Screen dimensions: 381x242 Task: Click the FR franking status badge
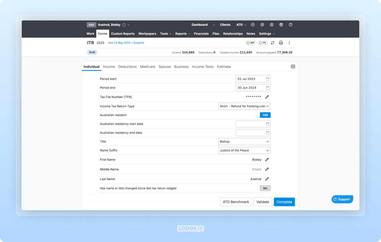click(x=263, y=42)
